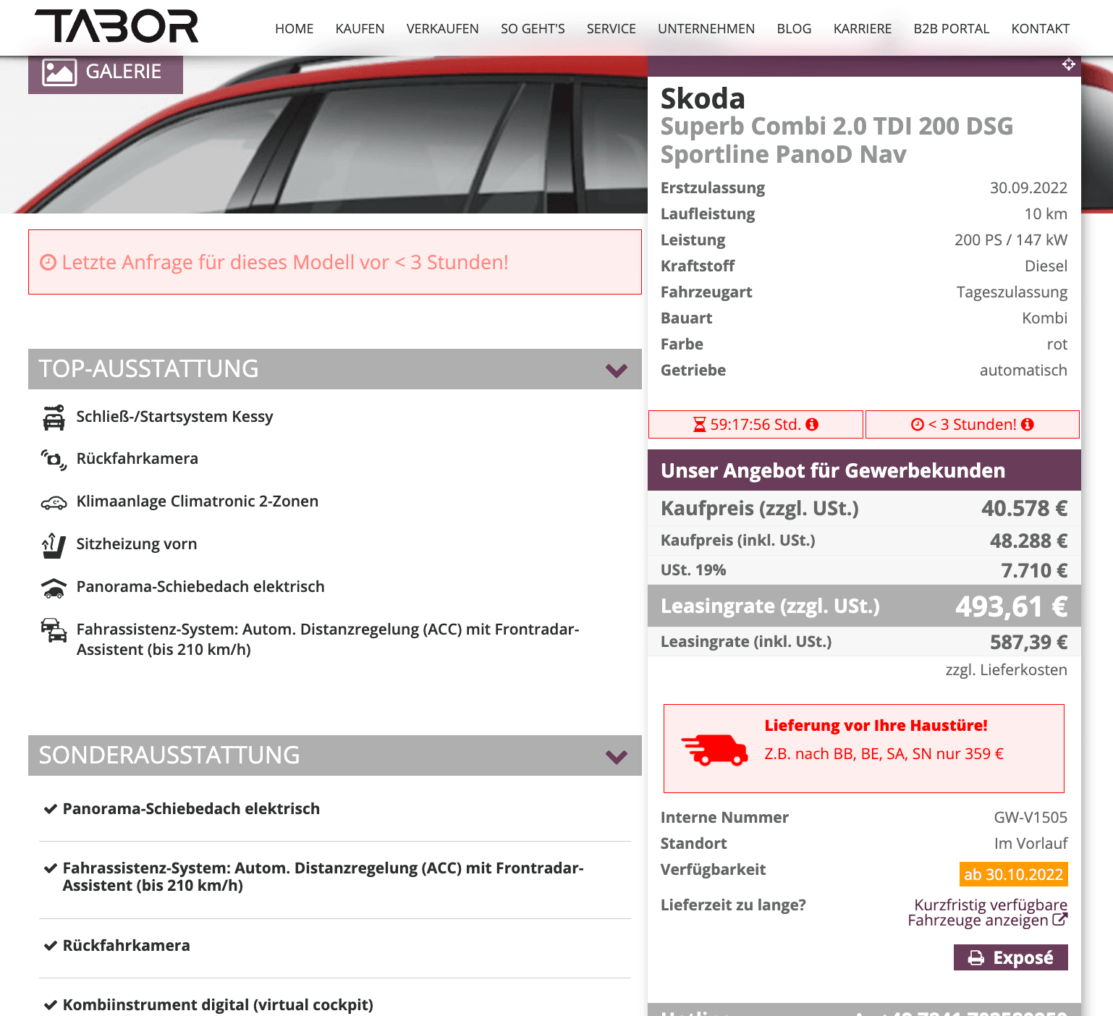Click the Kaufpreis (inkl. USt.) 48.288 € row
Screen dimensions: 1113x1016
click(864, 541)
